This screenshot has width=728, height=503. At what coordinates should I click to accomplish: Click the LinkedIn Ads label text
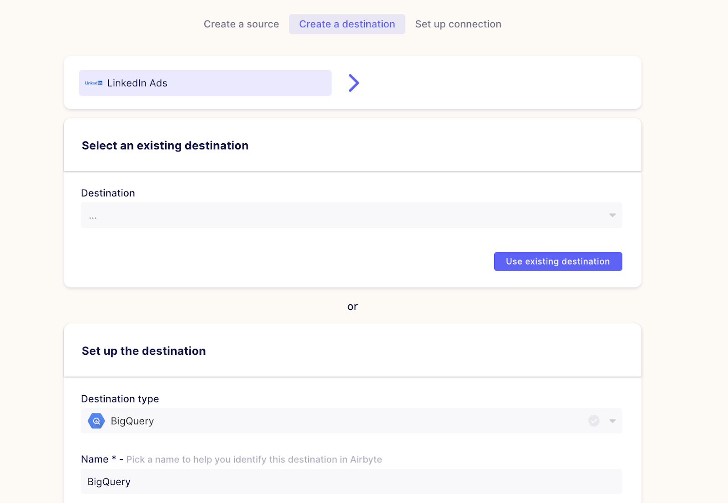pos(136,83)
